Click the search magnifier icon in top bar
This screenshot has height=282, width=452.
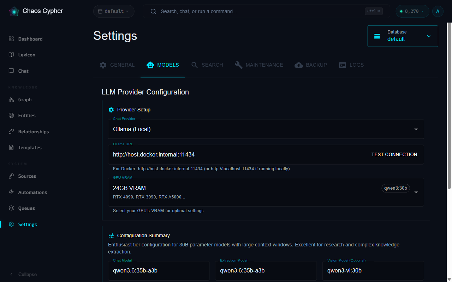click(153, 11)
